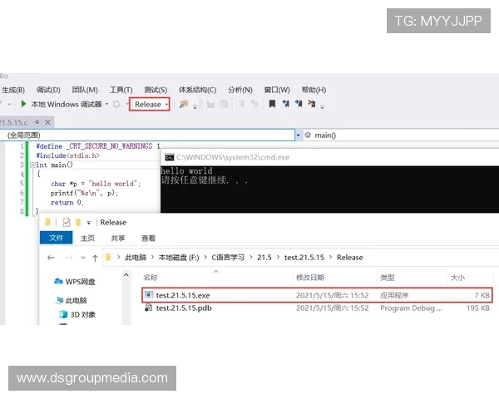Select WPS网盘 in the navigation pane

click(75, 282)
